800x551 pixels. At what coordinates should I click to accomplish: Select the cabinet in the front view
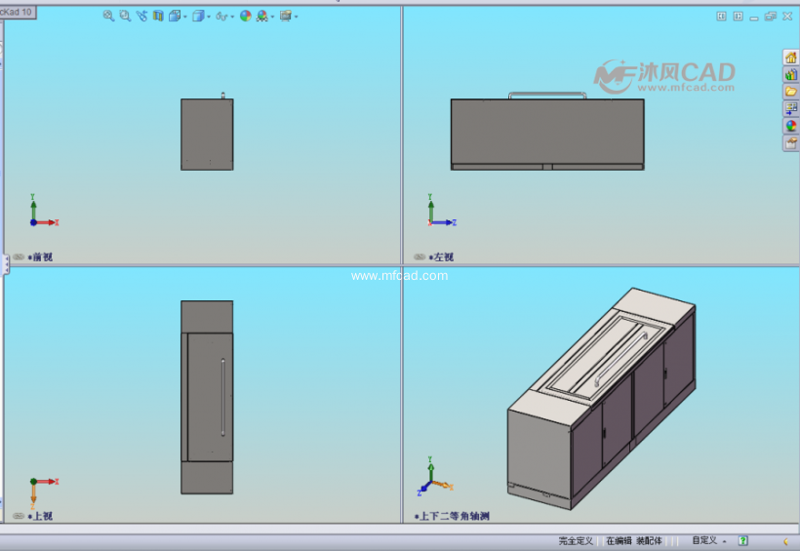click(x=207, y=135)
